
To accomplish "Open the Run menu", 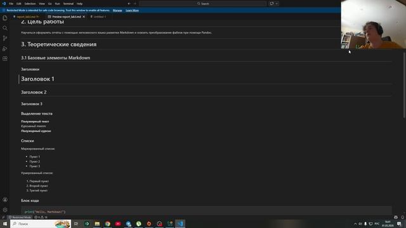I will coord(57,4).
